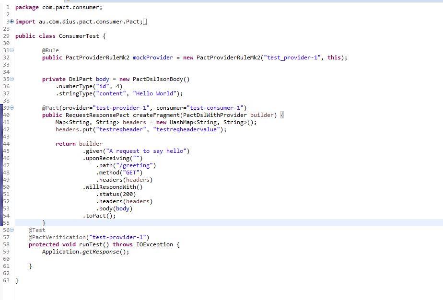This screenshot has height=300, width=443.
Task: Click the .given("A request to say hello") call
Action: (x=136, y=151)
